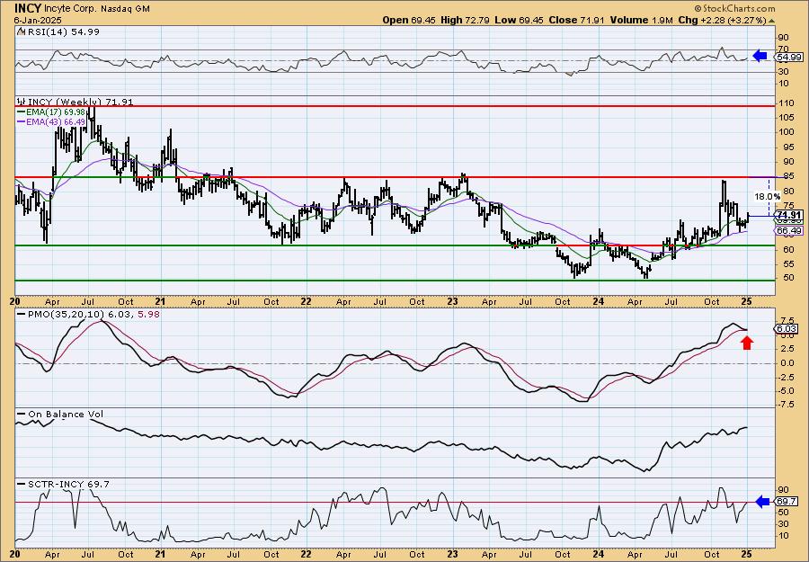Click the purple 66.49 EMA tag on the axis

[789, 231]
